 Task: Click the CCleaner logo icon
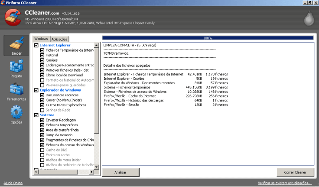pos(13,18)
